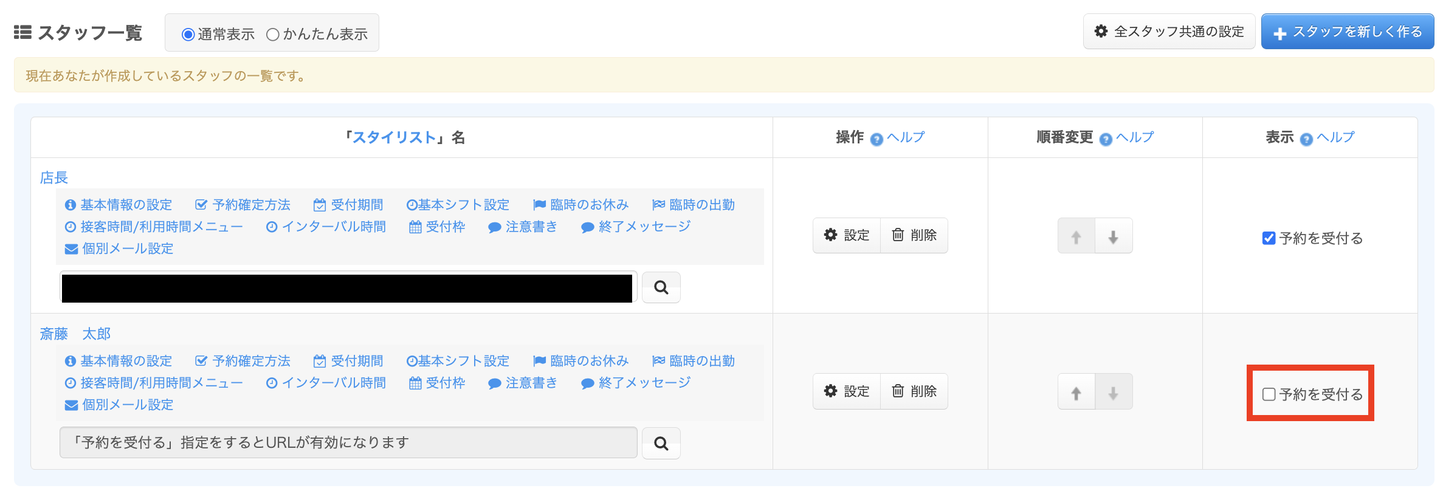Click the 斎藤 太郎 staff name link

click(75, 334)
